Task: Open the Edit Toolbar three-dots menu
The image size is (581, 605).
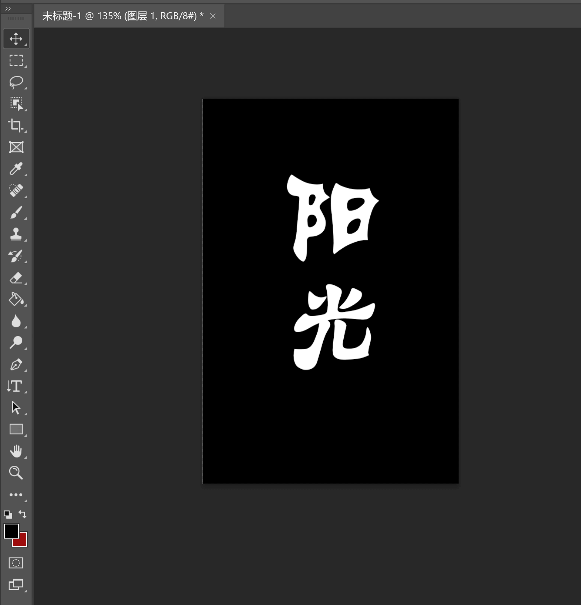Action: pos(16,495)
